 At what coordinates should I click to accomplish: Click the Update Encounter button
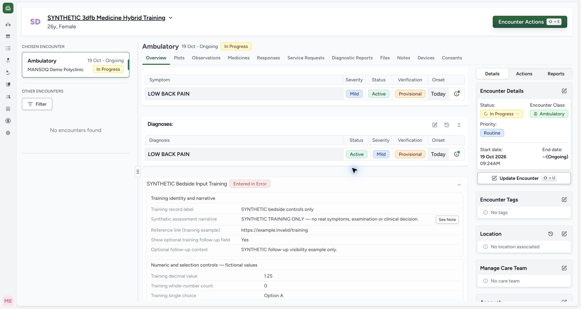[x=524, y=178]
